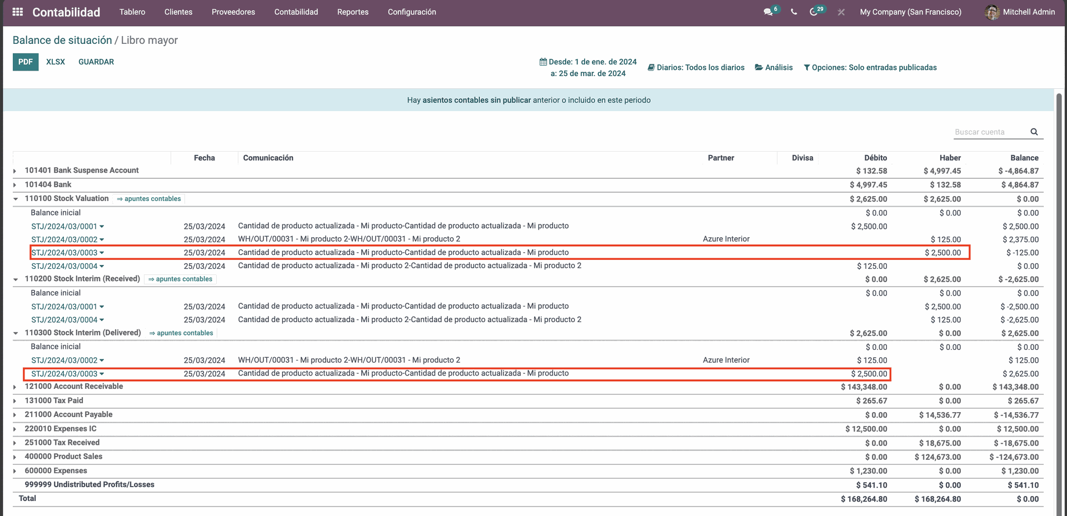
Task: Open the Clientes menu
Action: coord(178,12)
